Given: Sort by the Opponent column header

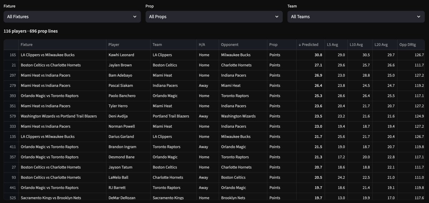Looking at the screenshot, I should click(x=242, y=45).
